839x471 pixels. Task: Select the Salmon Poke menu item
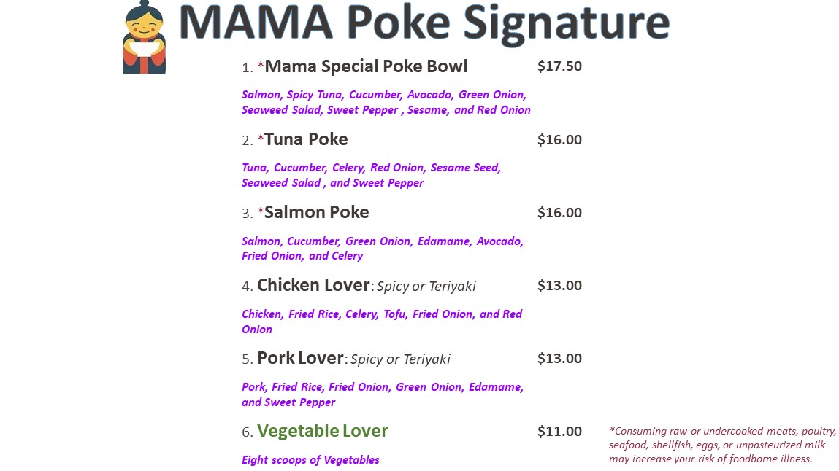click(x=317, y=213)
